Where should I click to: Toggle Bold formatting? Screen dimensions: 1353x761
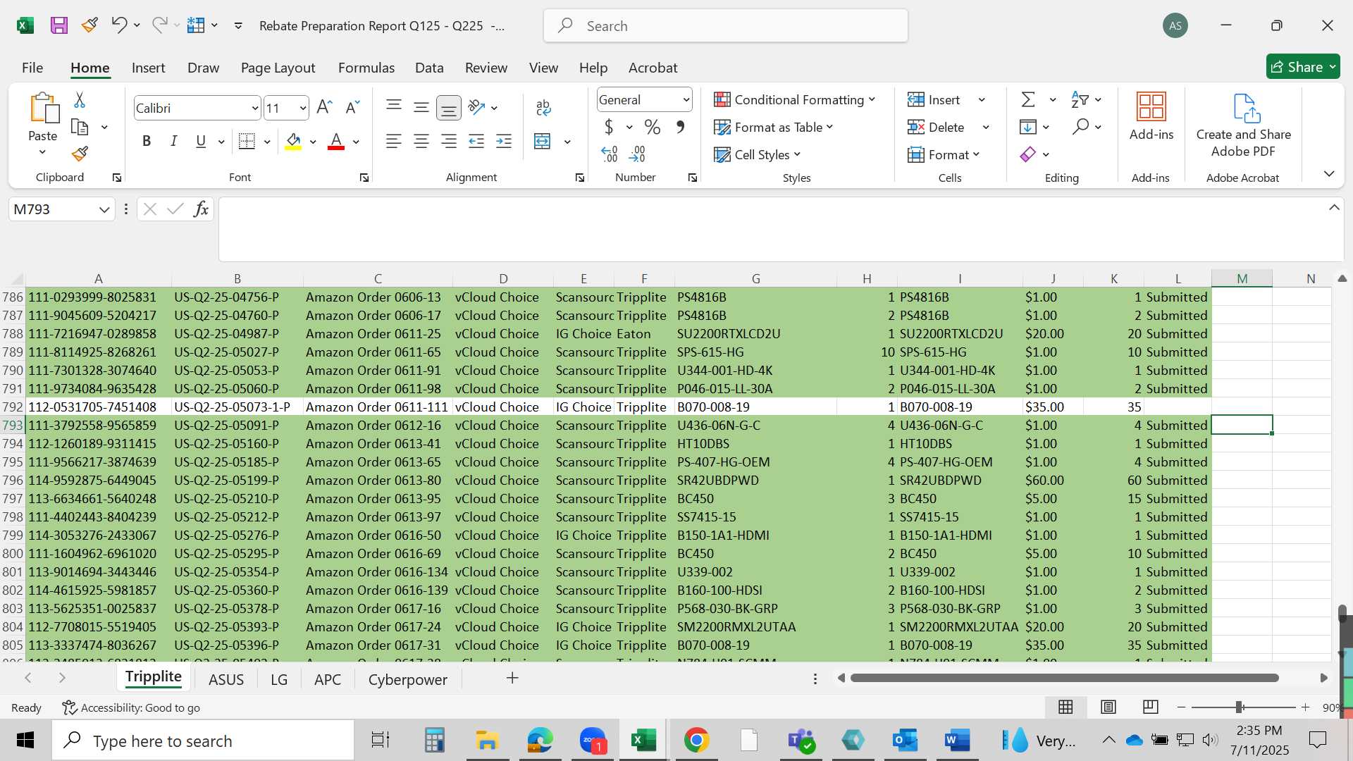(147, 142)
